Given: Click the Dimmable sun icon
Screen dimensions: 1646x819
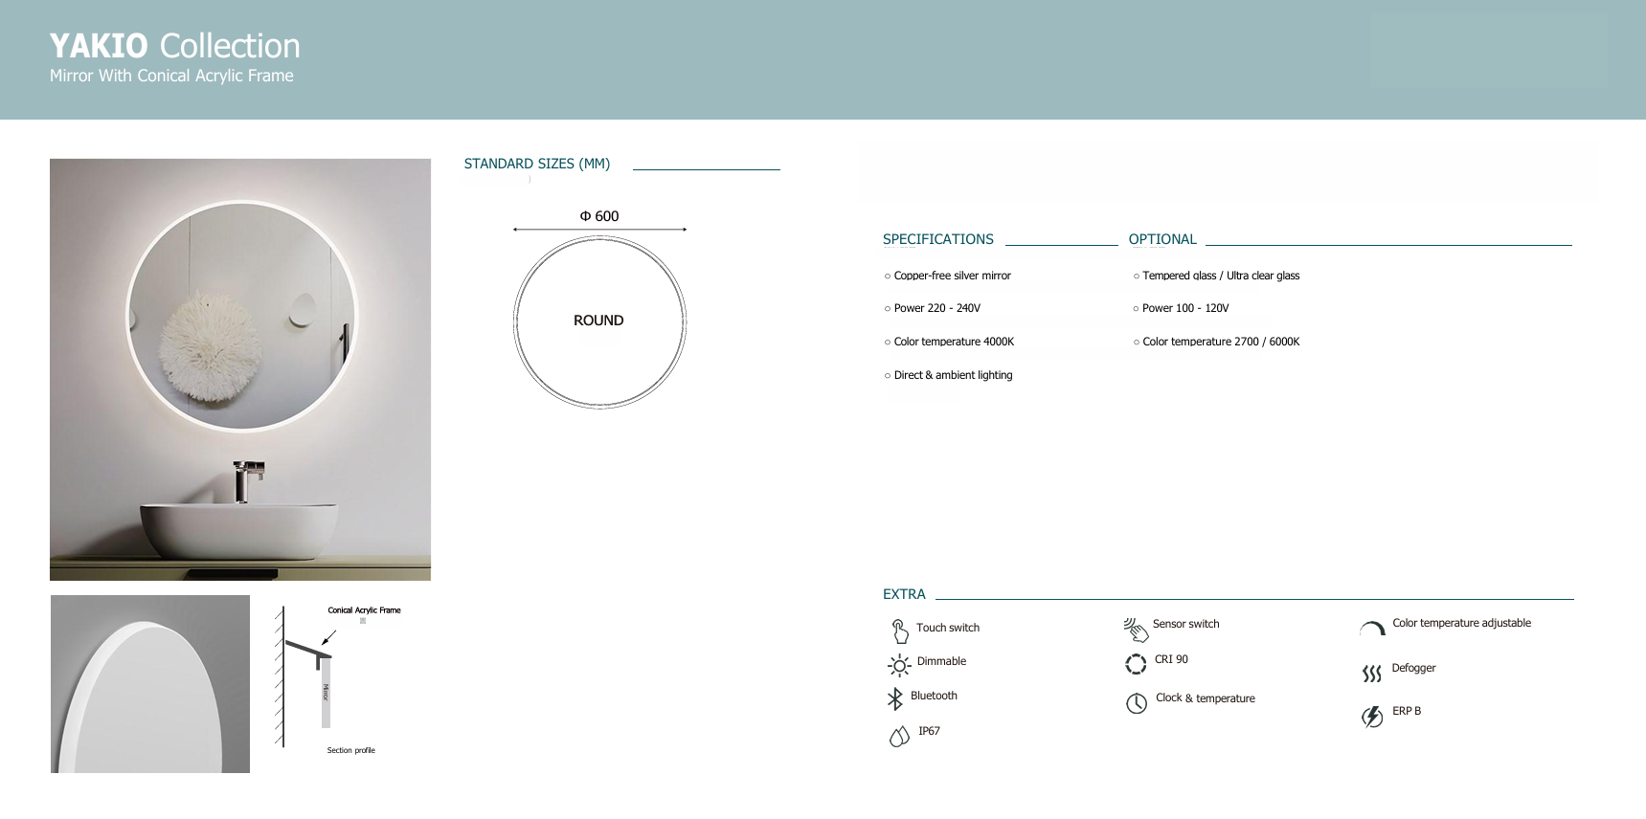Looking at the screenshot, I should point(899,665).
